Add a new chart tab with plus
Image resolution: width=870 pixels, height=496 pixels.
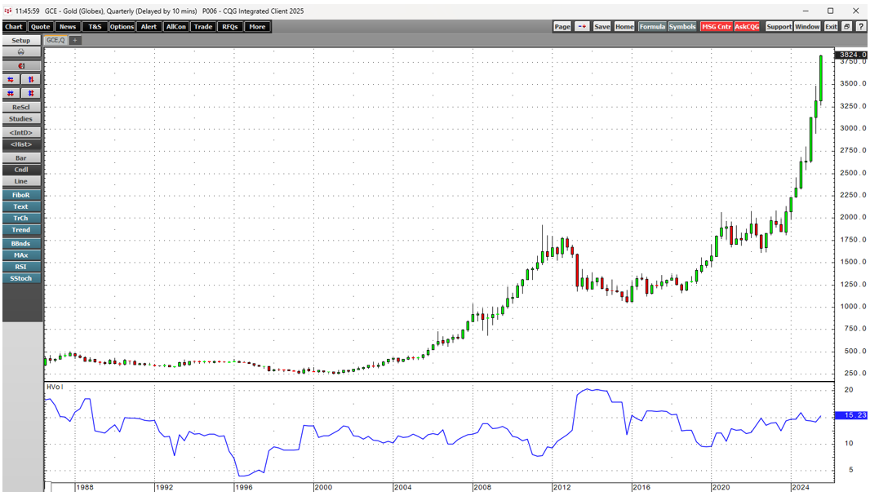75,40
